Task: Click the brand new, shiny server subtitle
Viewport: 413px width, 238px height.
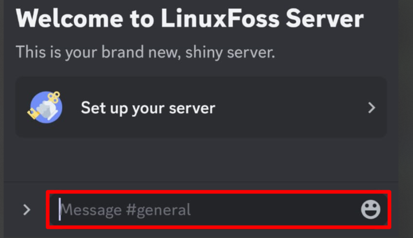Action: tap(145, 52)
